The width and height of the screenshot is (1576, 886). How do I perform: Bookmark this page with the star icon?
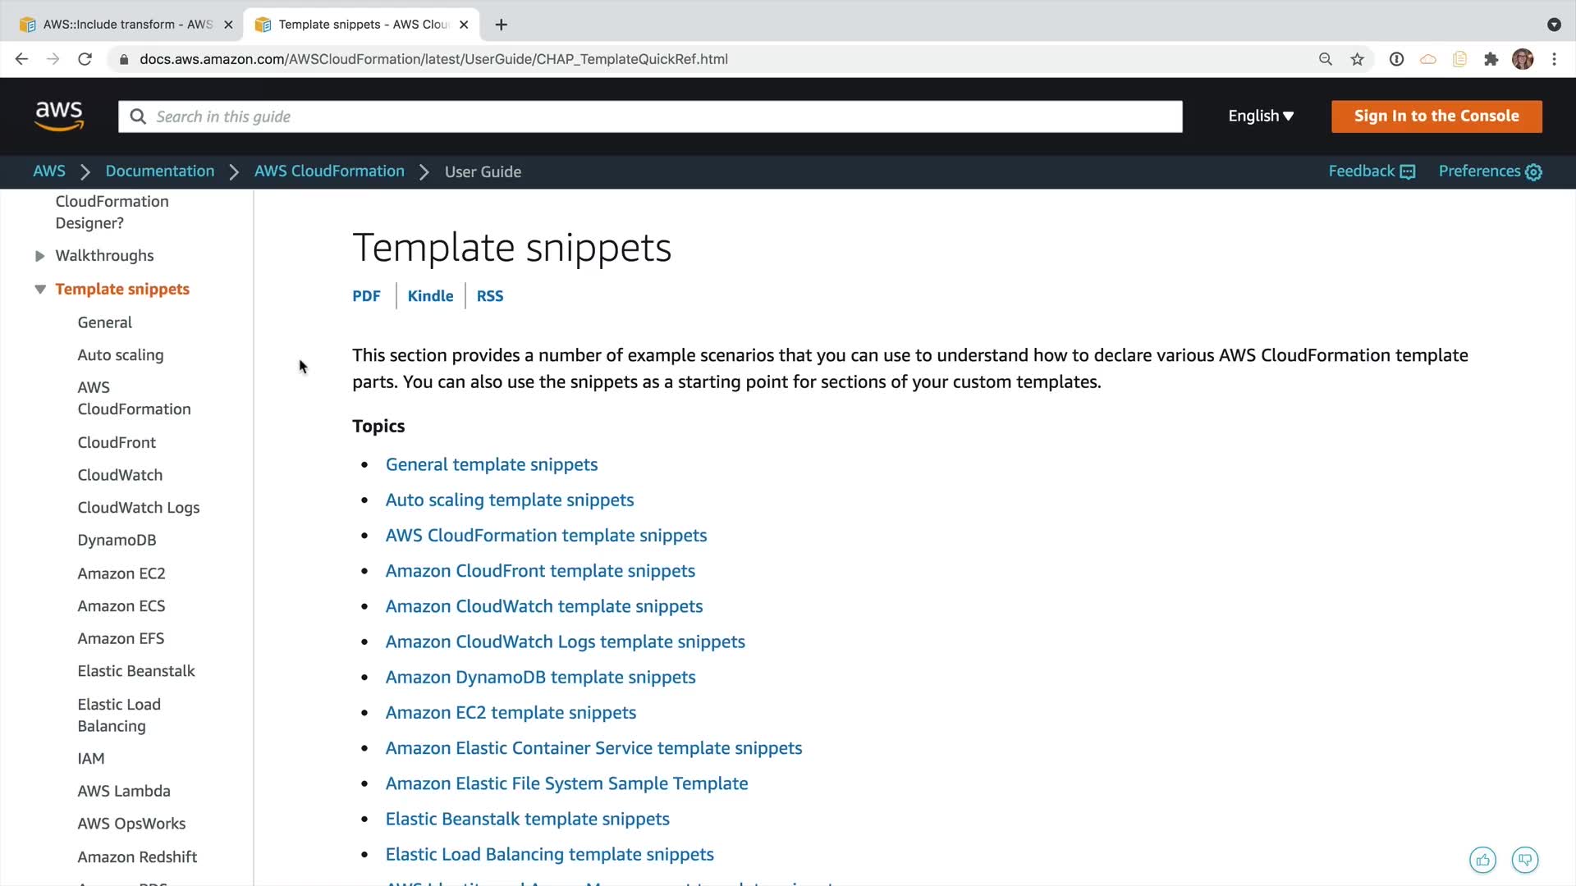click(1358, 59)
